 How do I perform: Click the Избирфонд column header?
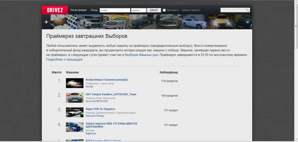169,72
